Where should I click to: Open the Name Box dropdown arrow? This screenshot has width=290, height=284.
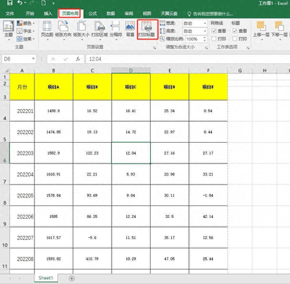pos(33,59)
